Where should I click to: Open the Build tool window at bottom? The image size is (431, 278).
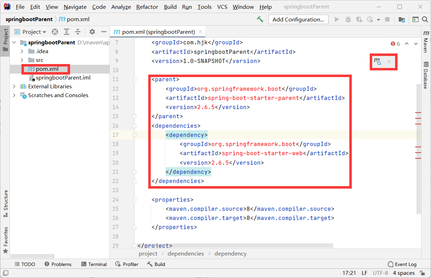tap(156, 264)
